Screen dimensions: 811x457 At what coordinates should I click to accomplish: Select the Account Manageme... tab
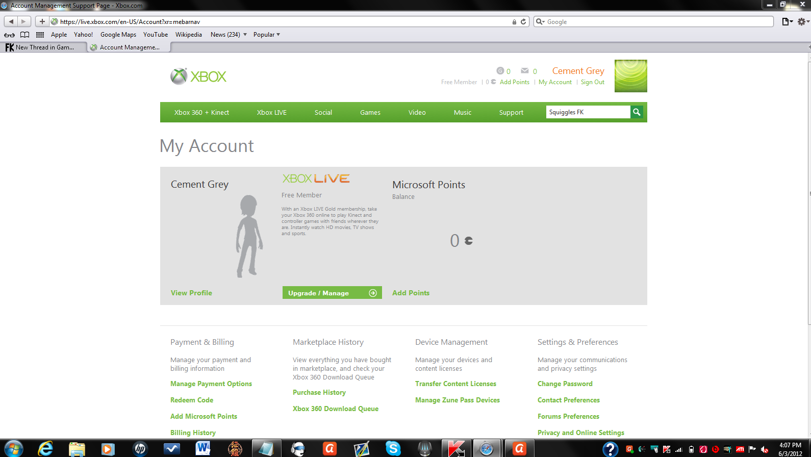(129, 47)
